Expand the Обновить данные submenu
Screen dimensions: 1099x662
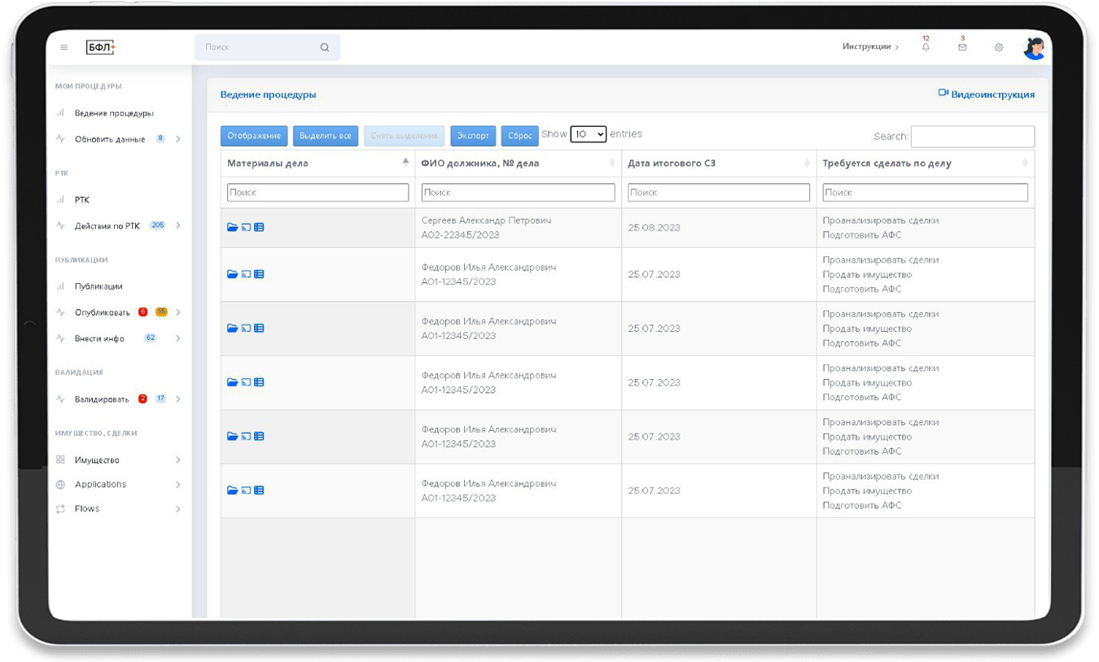point(178,139)
